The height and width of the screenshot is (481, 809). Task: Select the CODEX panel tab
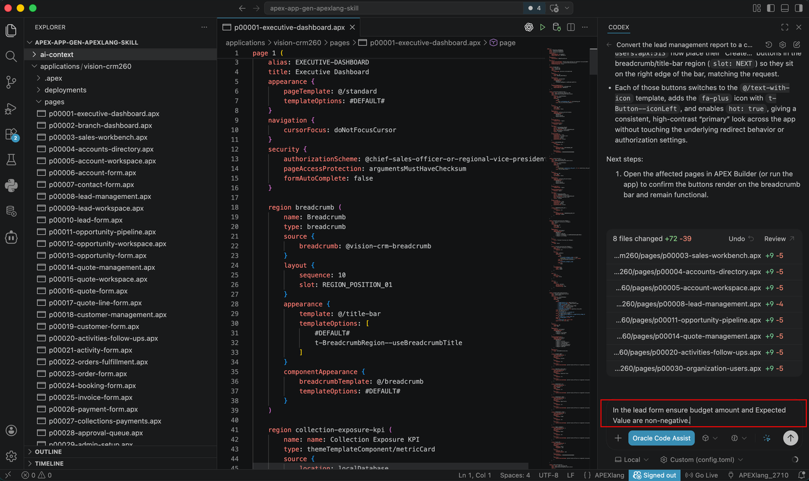click(618, 27)
